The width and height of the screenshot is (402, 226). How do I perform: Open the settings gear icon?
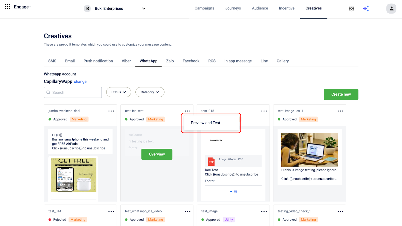pos(351,9)
